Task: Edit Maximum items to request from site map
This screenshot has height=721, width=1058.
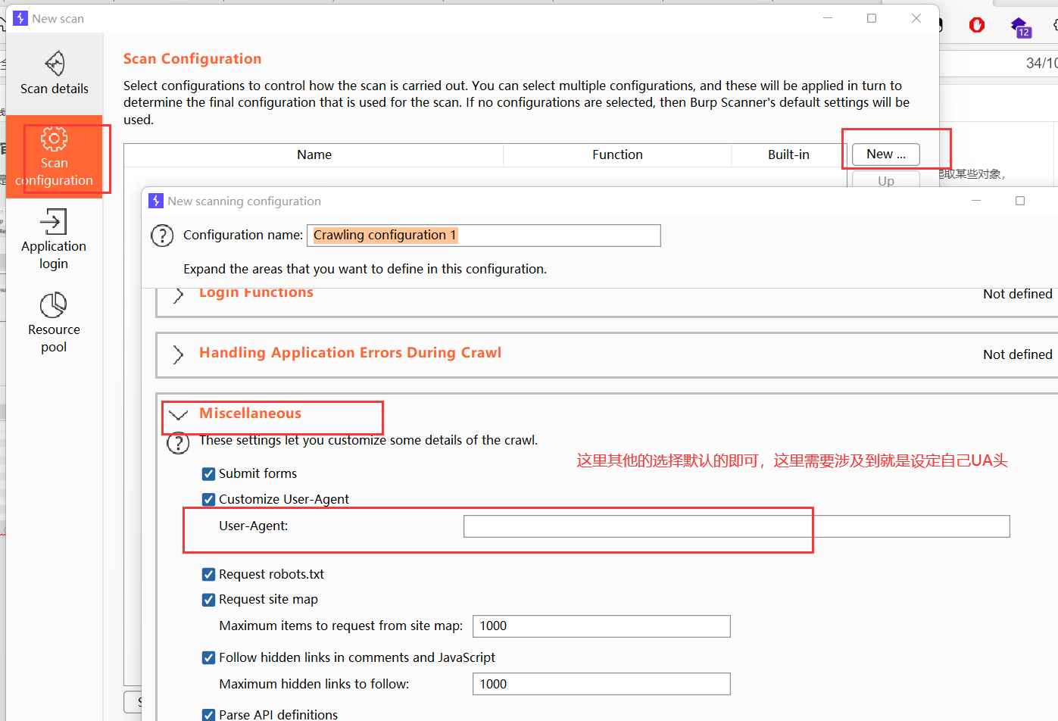Action: (x=601, y=626)
